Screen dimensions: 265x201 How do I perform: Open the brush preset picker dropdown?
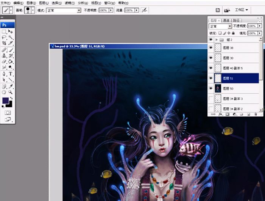coord(33,10)
